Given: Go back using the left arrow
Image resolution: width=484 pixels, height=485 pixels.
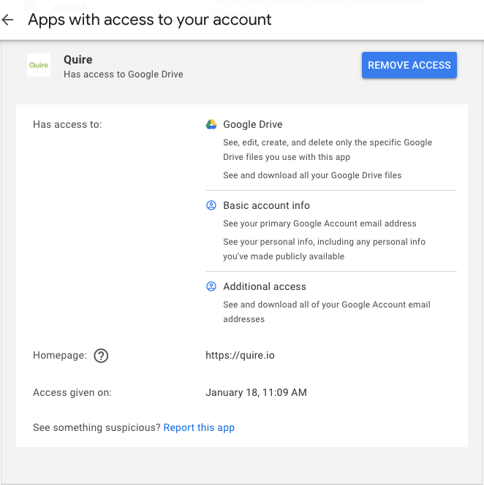Looking at the screenshot, I should [x=7, y=20].
